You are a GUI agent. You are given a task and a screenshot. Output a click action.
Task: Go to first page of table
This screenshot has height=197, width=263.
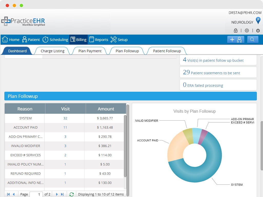tap(8, 194)
